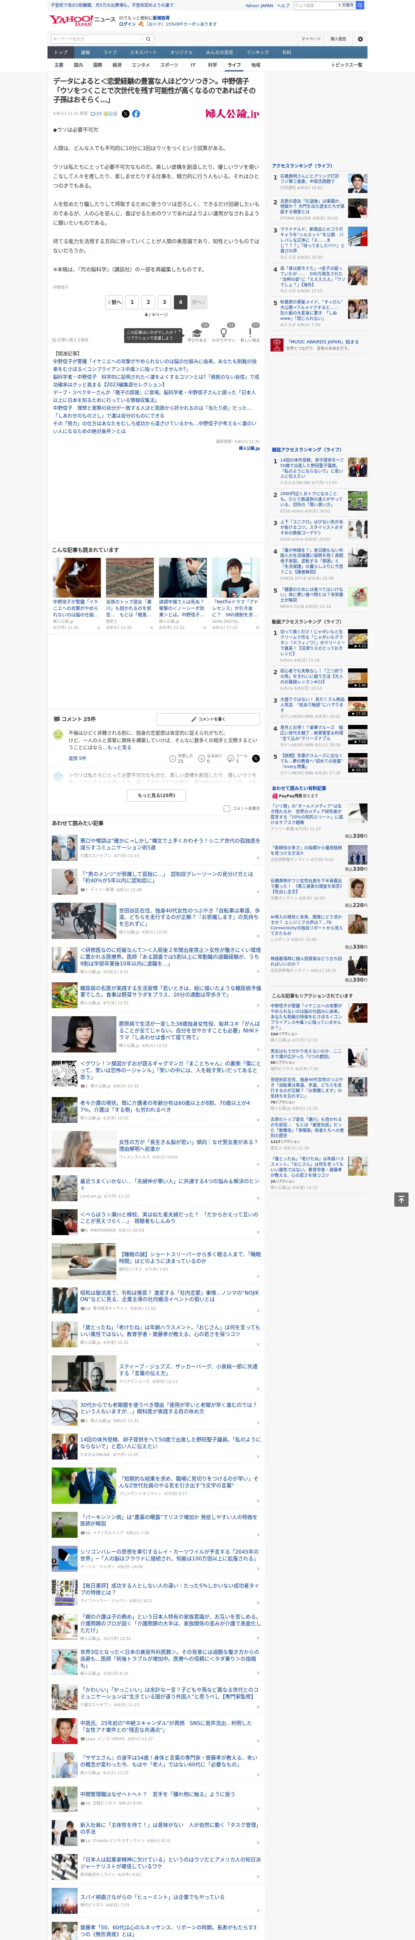Screen dimensions: 415x1940
Task: Click the 婦人公論.jp publisher logo
Action: 232,114
